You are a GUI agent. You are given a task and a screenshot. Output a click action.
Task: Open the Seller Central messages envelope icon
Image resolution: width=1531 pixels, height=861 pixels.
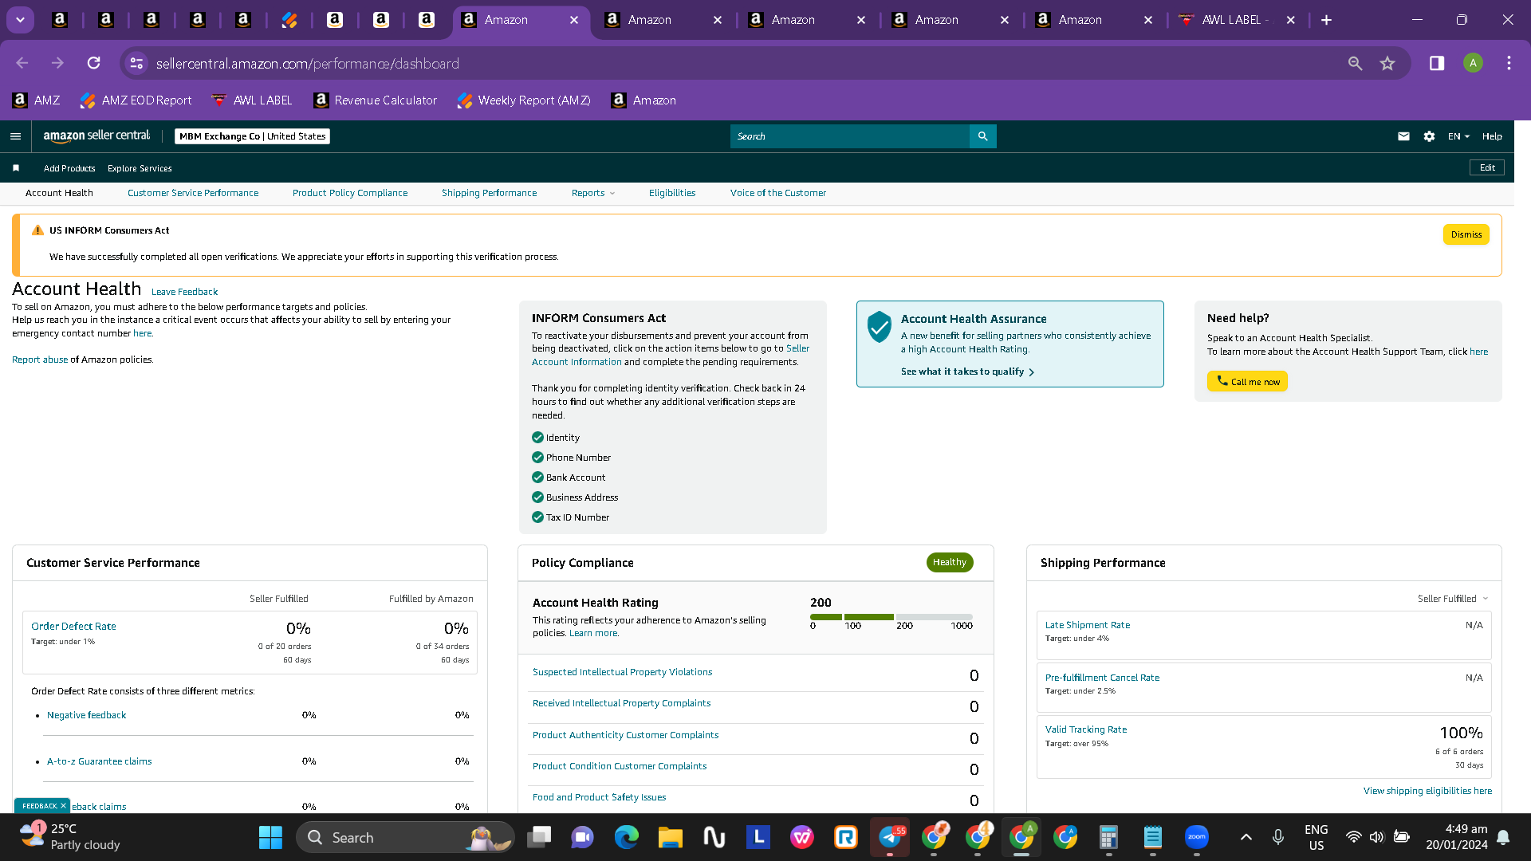pyautogui.click(x=1403, y=136)
